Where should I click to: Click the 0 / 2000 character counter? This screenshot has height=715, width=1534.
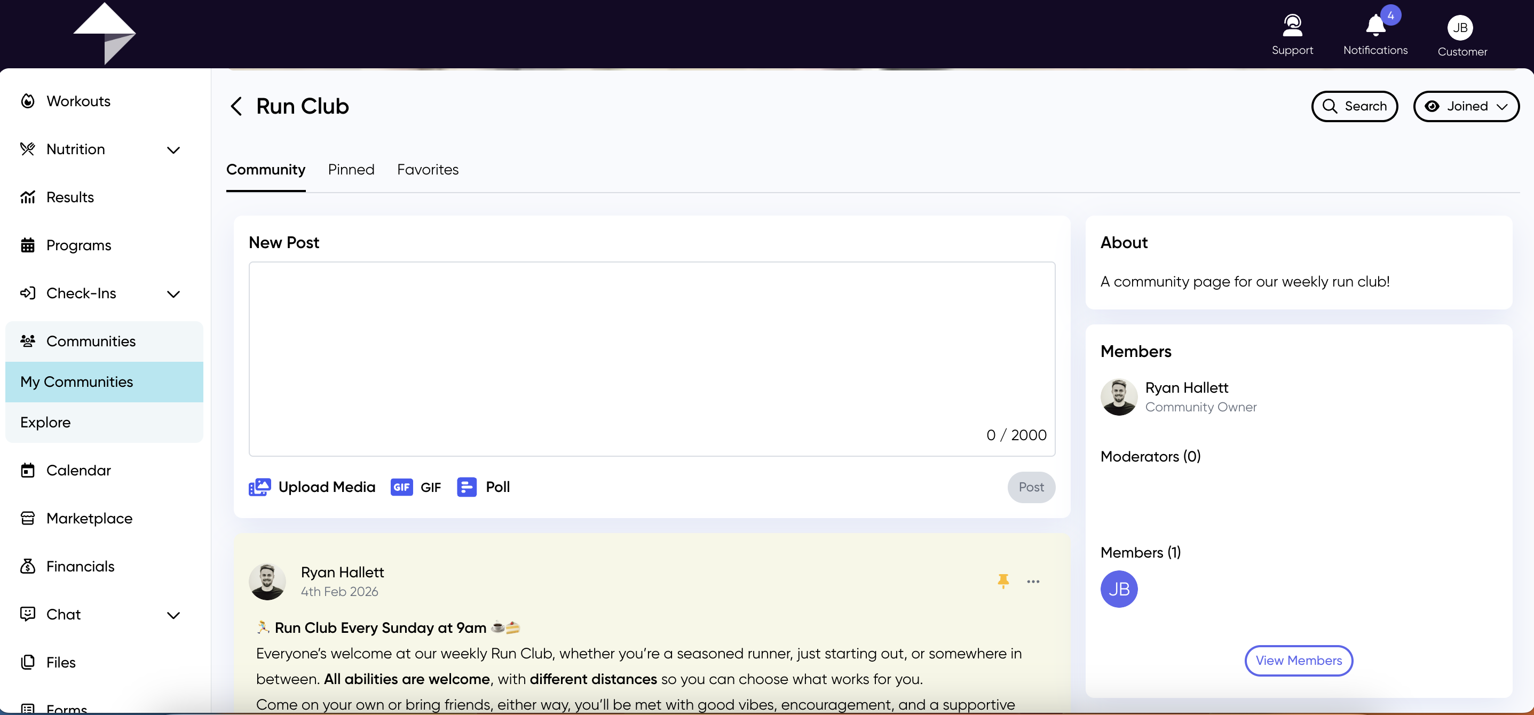point(1016,435)
